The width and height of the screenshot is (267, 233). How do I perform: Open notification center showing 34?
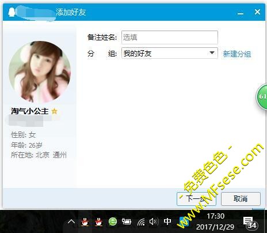click(250, 223)
